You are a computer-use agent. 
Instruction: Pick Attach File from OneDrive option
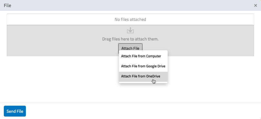point(143,77)
